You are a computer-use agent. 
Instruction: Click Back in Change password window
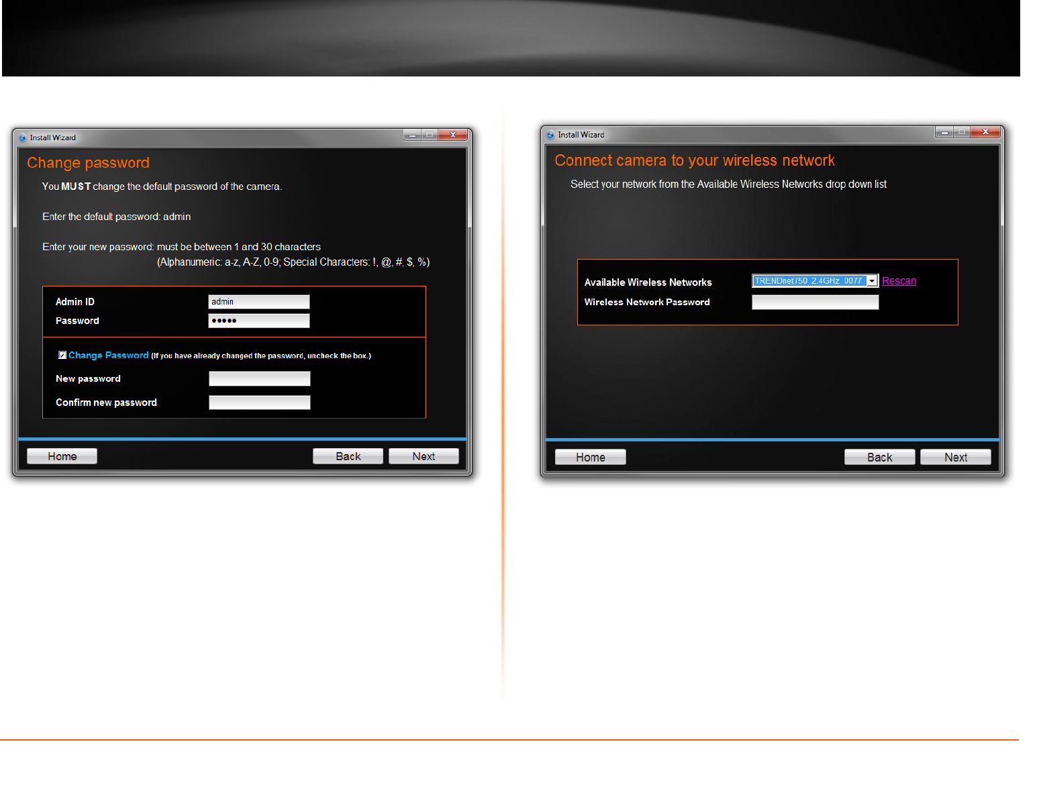[x=348, y=456]
